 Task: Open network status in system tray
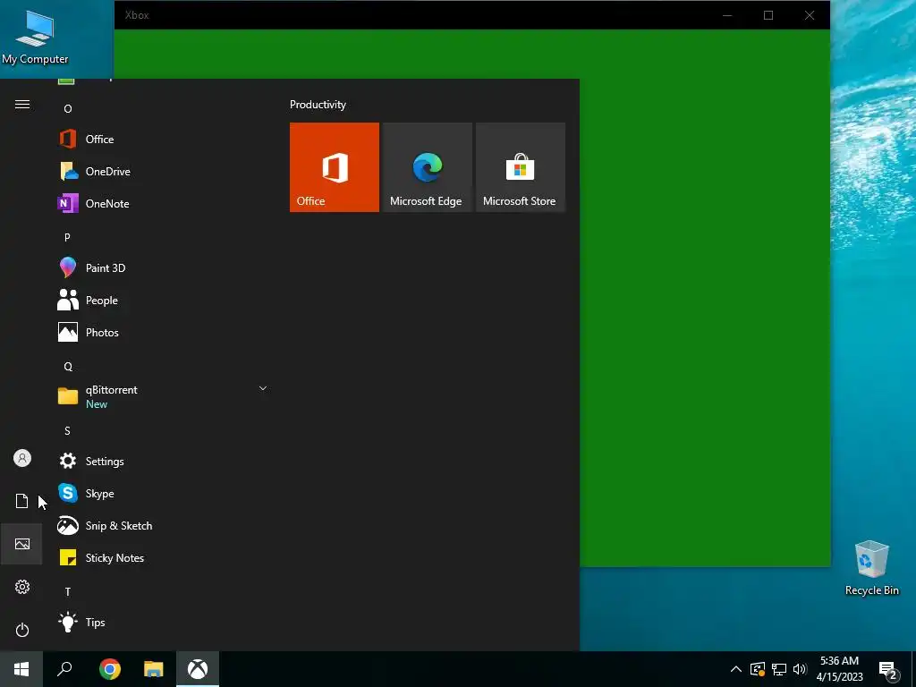click(x=779, y=669)
